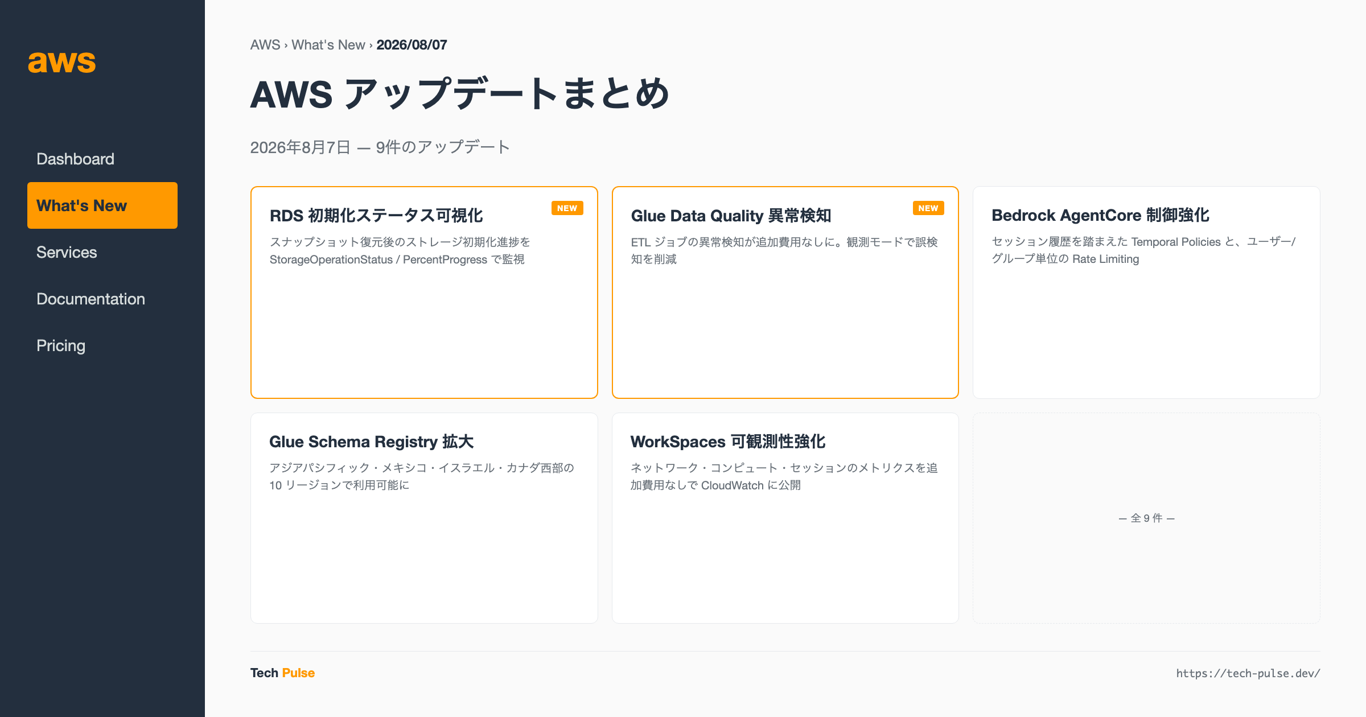The width and height of the screenshot is (1366, 717).
Task: Click the Temporal Policies description text
Action: (1144, 250)
